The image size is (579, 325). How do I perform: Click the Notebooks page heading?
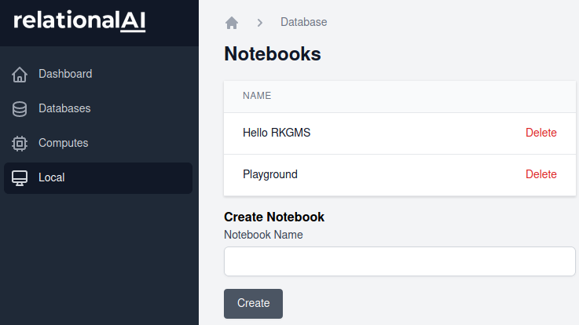tap(273, 54)
